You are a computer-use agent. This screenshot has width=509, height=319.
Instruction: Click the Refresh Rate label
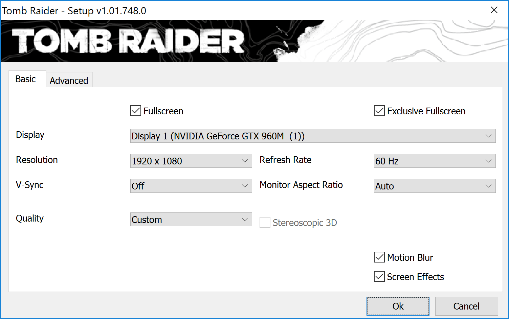285,160
